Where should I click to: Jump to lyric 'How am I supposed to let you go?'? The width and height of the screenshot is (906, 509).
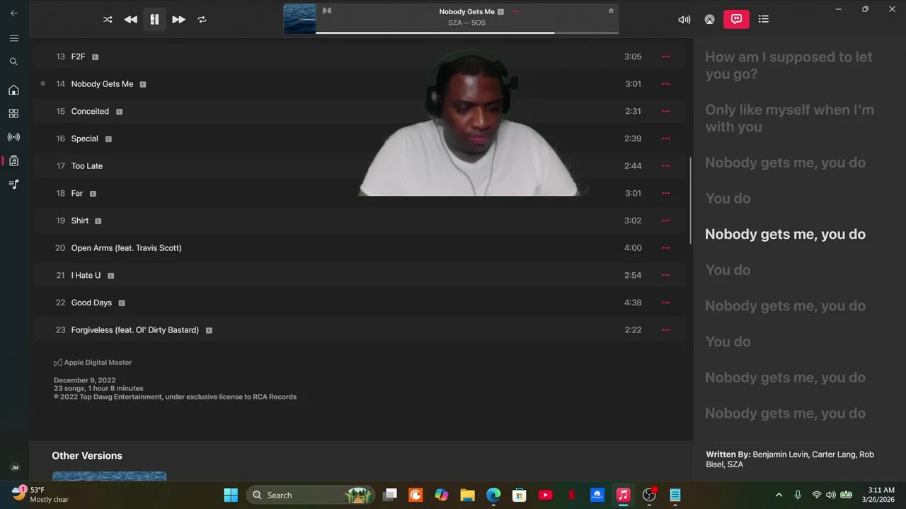point(789,65)
